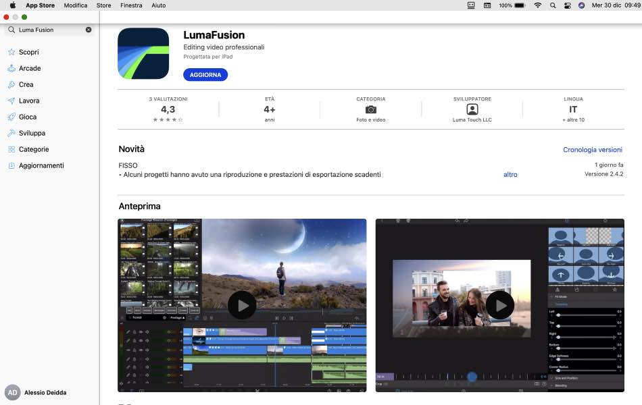Expand release notes with altro link
Image resolution: width=642 pixels, height=405 pixels.
click(510, 174)
